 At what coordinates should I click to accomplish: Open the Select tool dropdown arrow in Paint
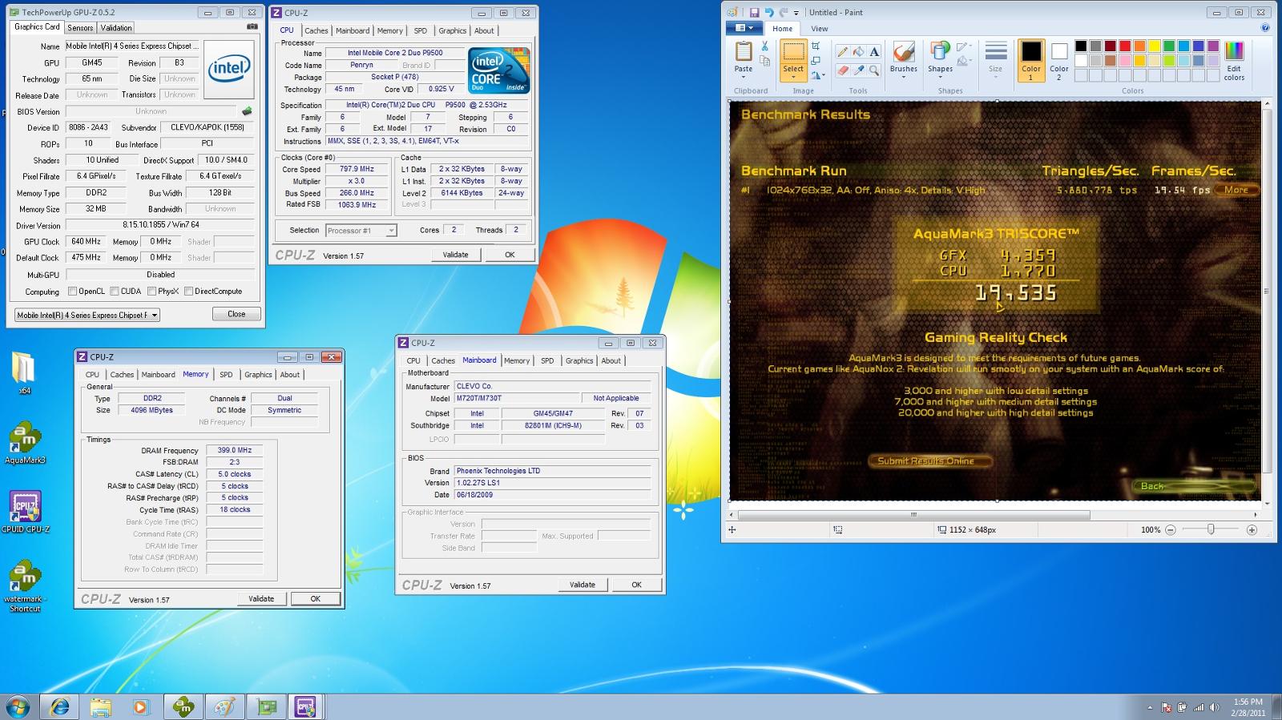click(793, 77)
